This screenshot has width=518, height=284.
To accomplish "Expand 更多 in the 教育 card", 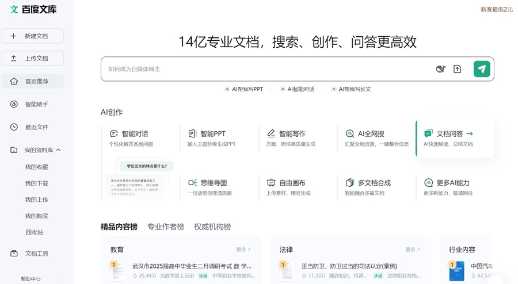I will point(243,250).
